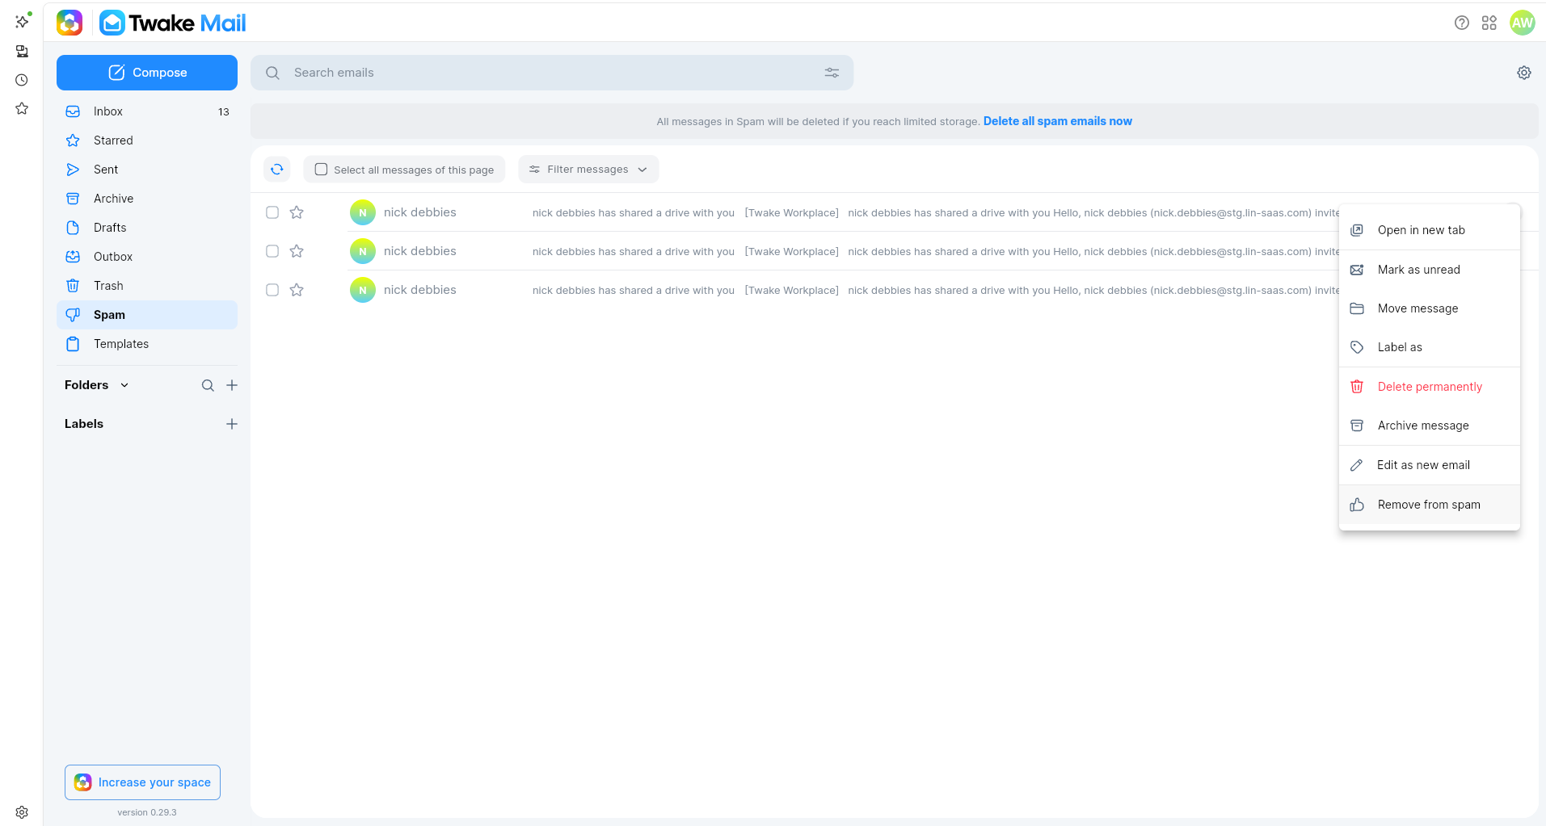
Task: Click the version 0.29.3 text
Action: [x=147, y=812]
